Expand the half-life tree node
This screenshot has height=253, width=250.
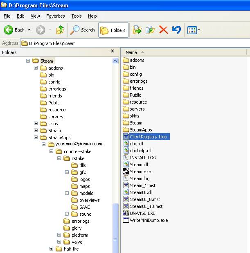click(51, 248)
